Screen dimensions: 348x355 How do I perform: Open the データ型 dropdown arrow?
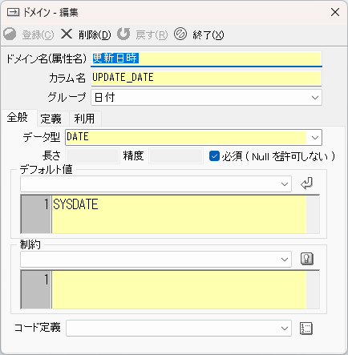tap(315, 138)
